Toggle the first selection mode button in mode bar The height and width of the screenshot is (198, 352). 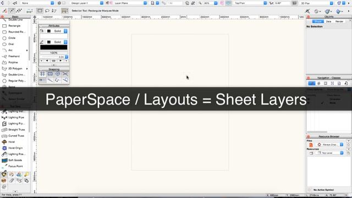pyautogui.click(x=4, y=10)
